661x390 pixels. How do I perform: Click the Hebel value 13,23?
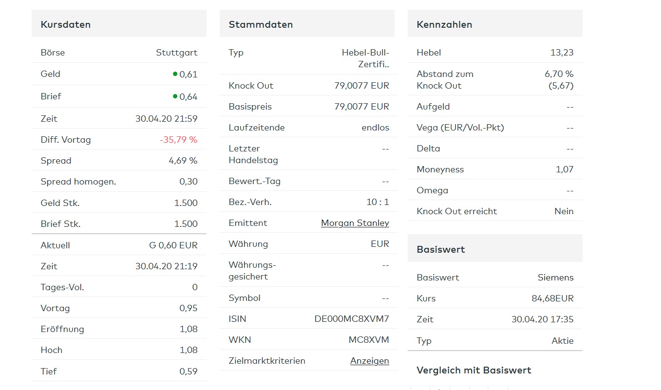562,53
